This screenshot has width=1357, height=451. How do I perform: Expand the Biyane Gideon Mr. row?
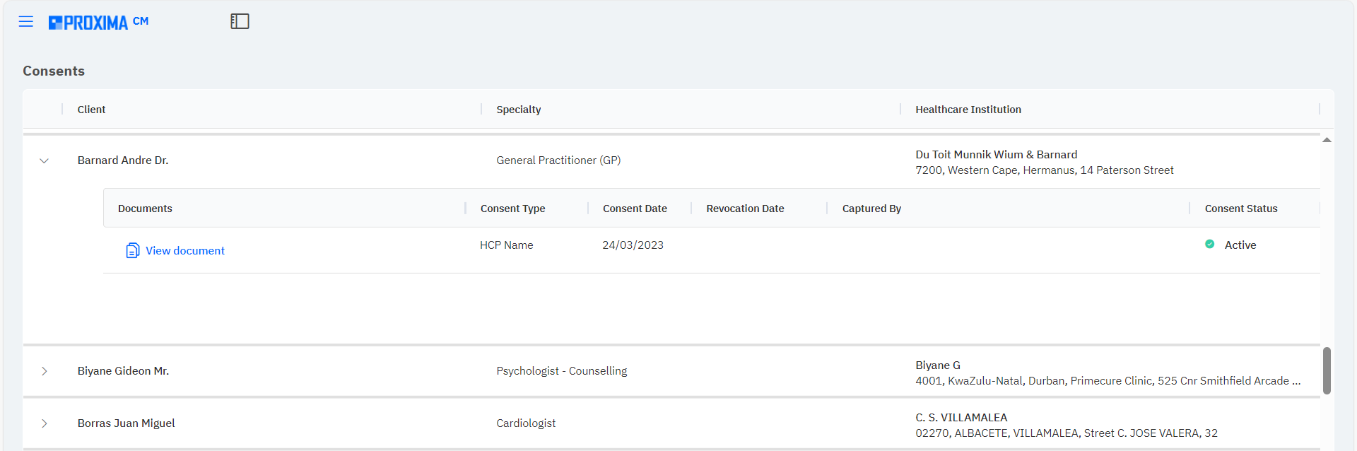point(45,371)
